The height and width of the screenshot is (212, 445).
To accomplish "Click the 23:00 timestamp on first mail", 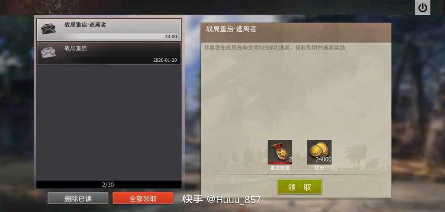I will (x=171, y=36).
